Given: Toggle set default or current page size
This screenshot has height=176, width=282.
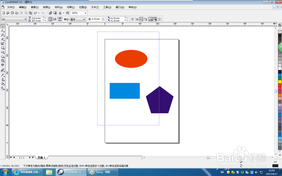Looking at the screenshot, I should click(x=60, y=19).
